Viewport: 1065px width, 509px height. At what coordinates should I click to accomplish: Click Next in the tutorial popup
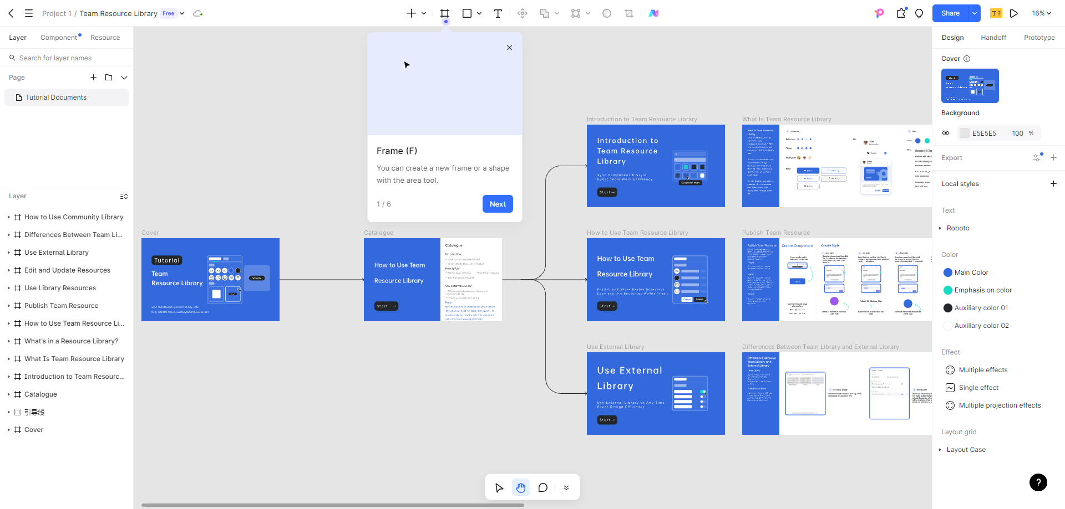click(498, 204)
